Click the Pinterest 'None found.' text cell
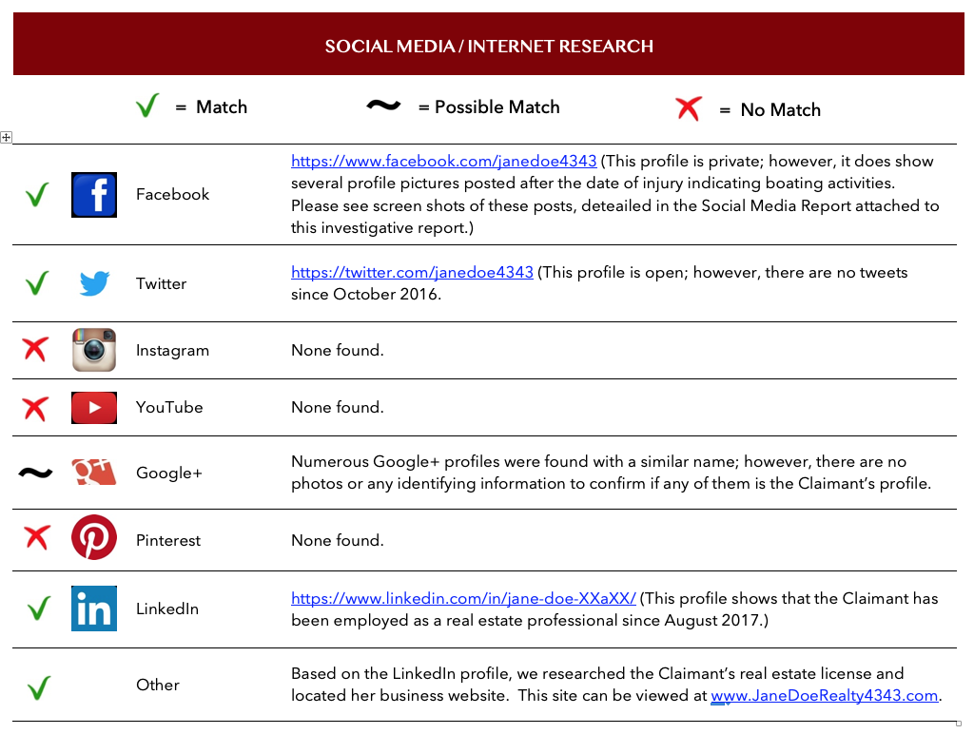Viewport: 974px width, 734px height. [338, 540]
